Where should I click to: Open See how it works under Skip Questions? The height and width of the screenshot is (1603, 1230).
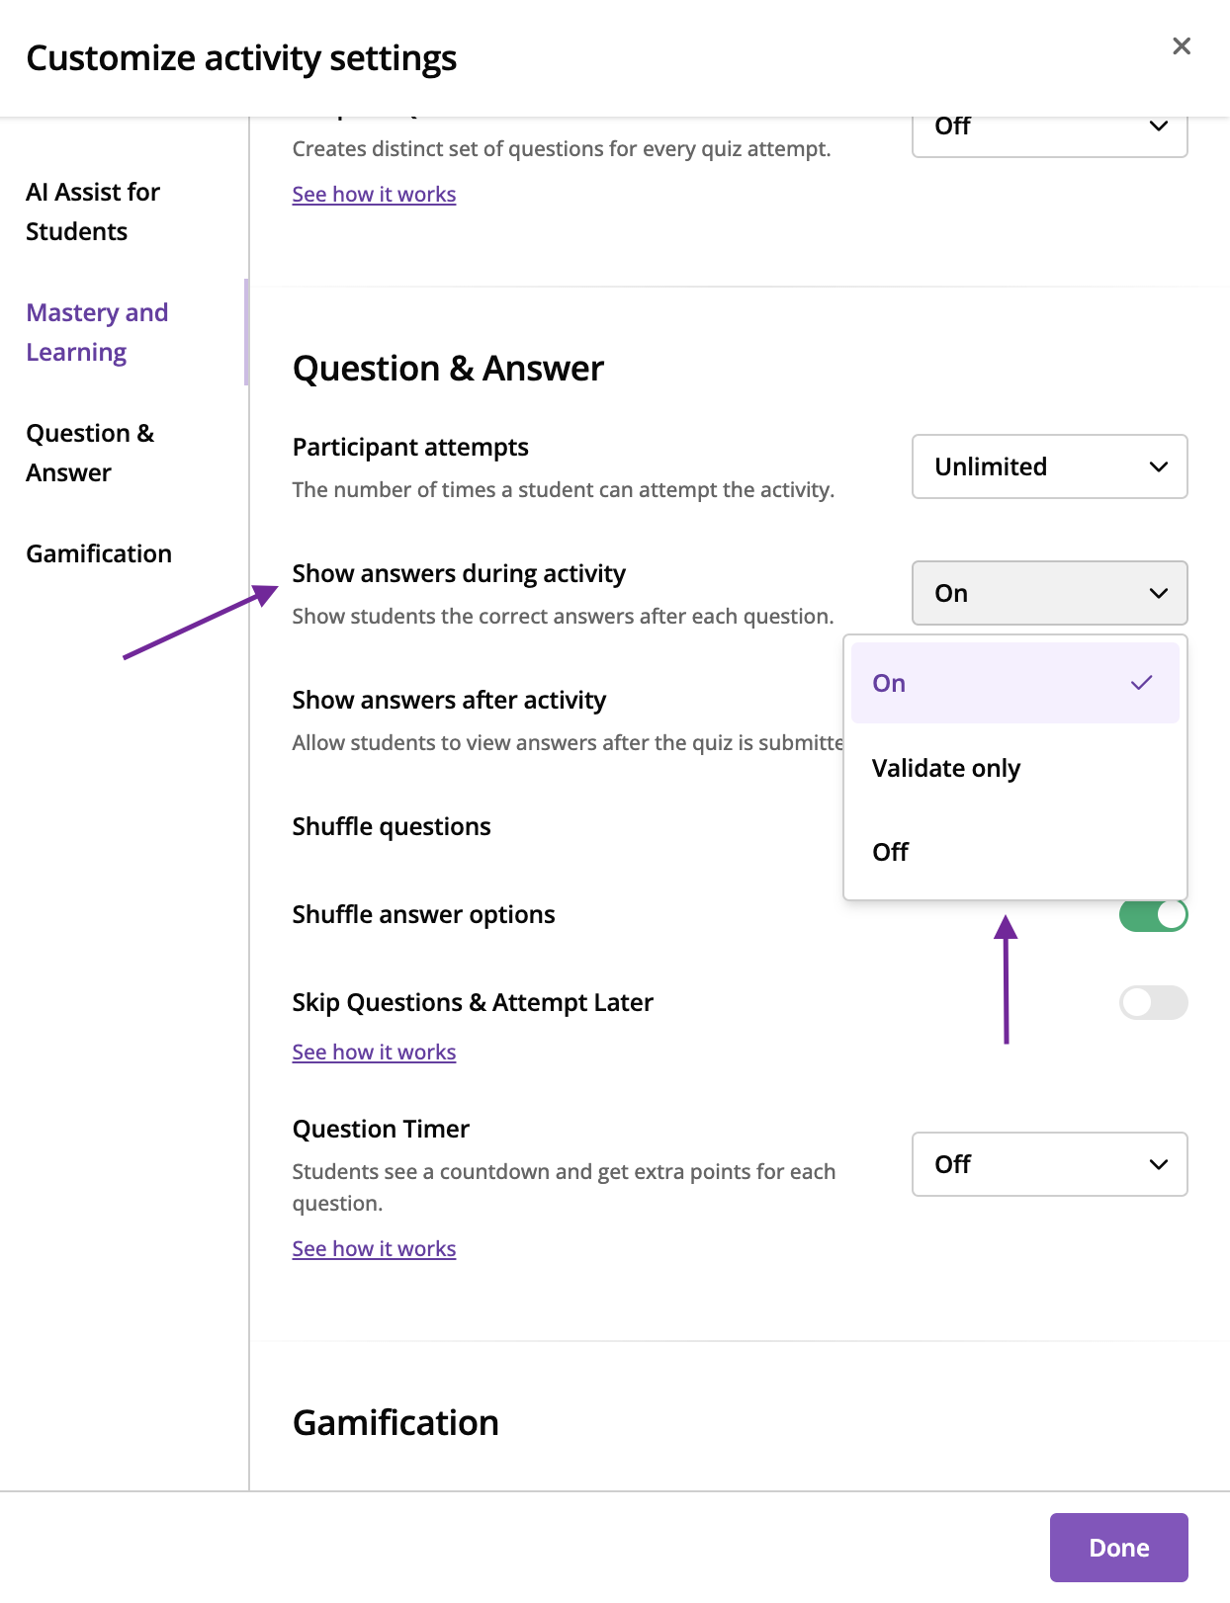pyautogui.click(x=374, y=1052)
